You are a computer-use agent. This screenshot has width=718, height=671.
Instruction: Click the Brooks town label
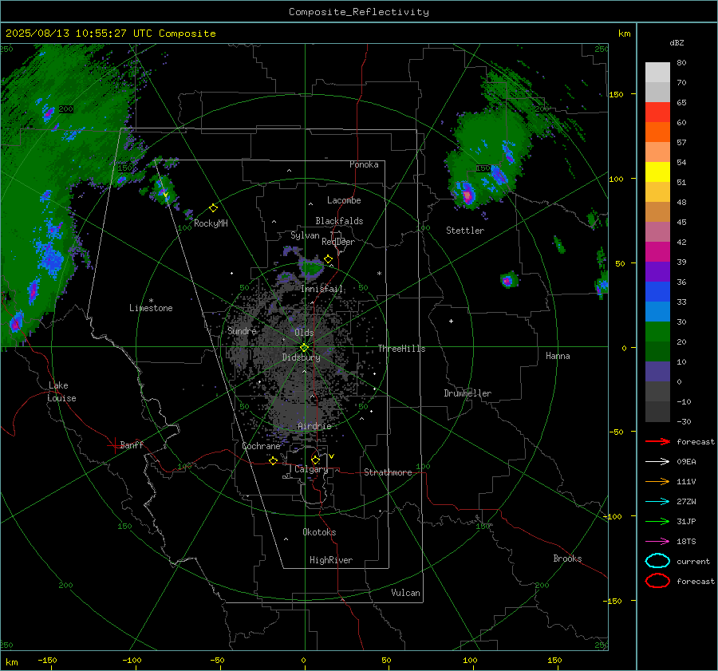tap(567, 559)
